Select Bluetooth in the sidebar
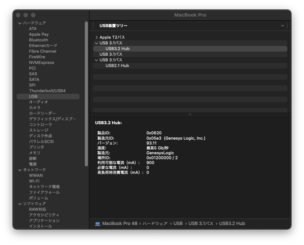This screenshot has height=245, width=304. (x=38, y=40)
